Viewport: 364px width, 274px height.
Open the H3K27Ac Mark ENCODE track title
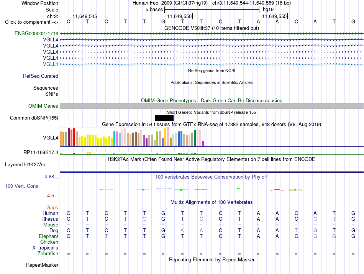[212, 159]
